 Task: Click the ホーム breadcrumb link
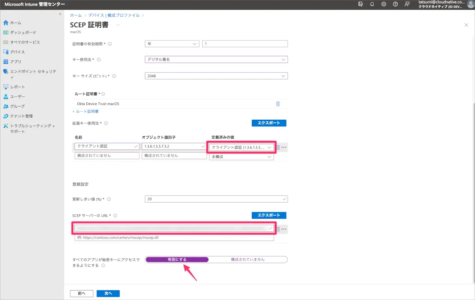76,15
